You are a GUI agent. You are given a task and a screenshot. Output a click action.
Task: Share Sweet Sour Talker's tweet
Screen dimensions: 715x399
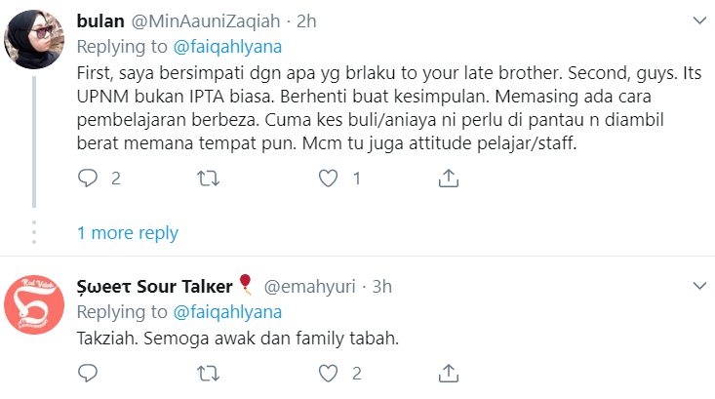click(x=449, y=373)
